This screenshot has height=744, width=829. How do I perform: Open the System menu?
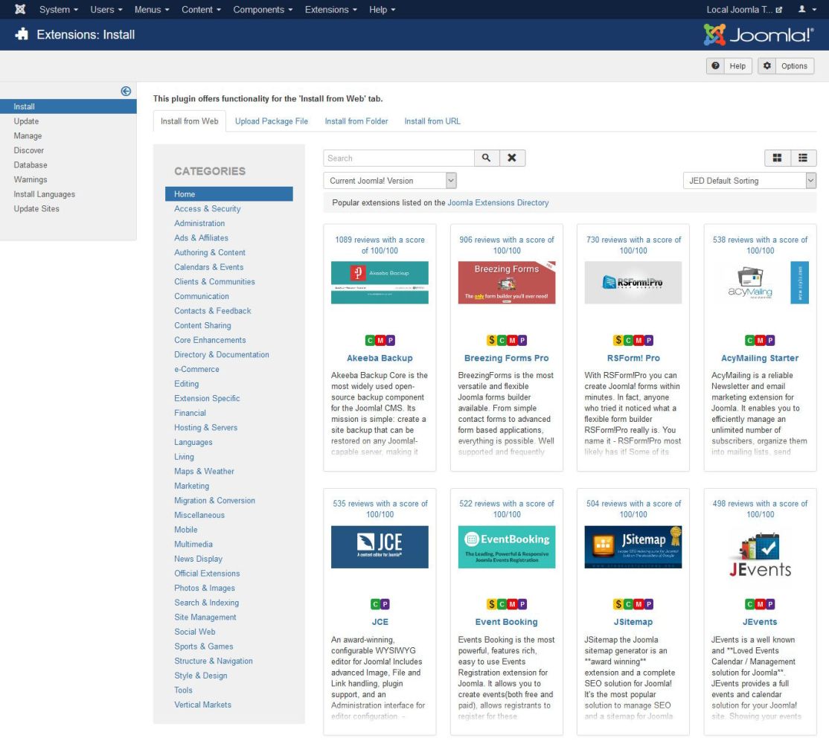59,10
